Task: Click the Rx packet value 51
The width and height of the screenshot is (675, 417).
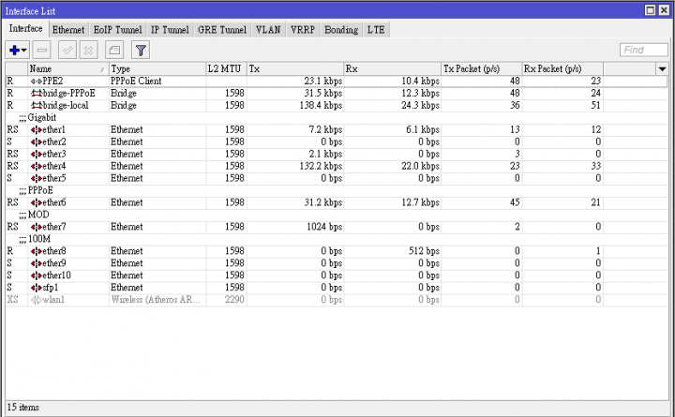Action: [x=595, y=105]
